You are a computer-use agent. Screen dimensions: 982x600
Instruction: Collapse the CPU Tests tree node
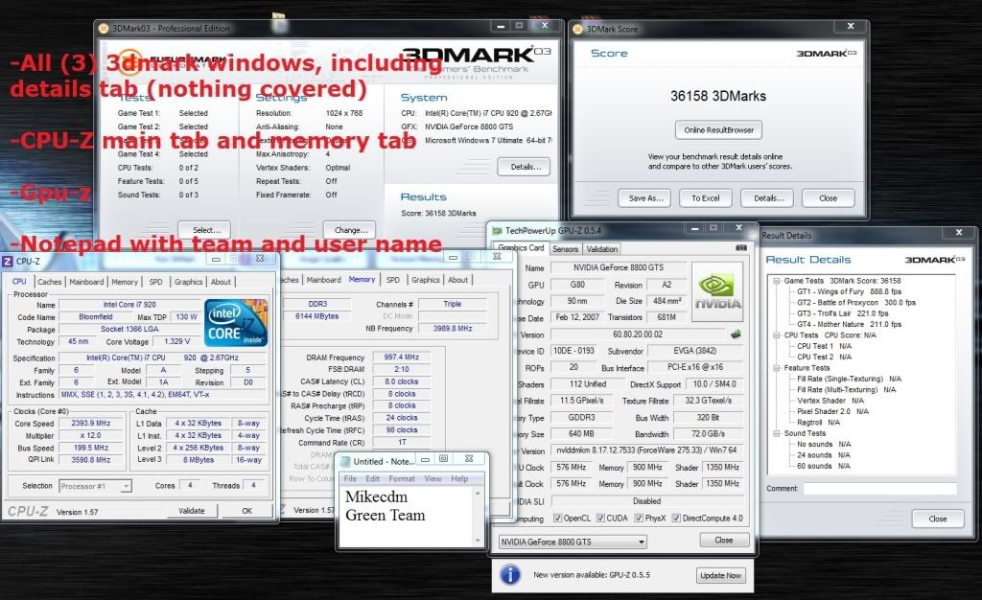tap(777, 335)
